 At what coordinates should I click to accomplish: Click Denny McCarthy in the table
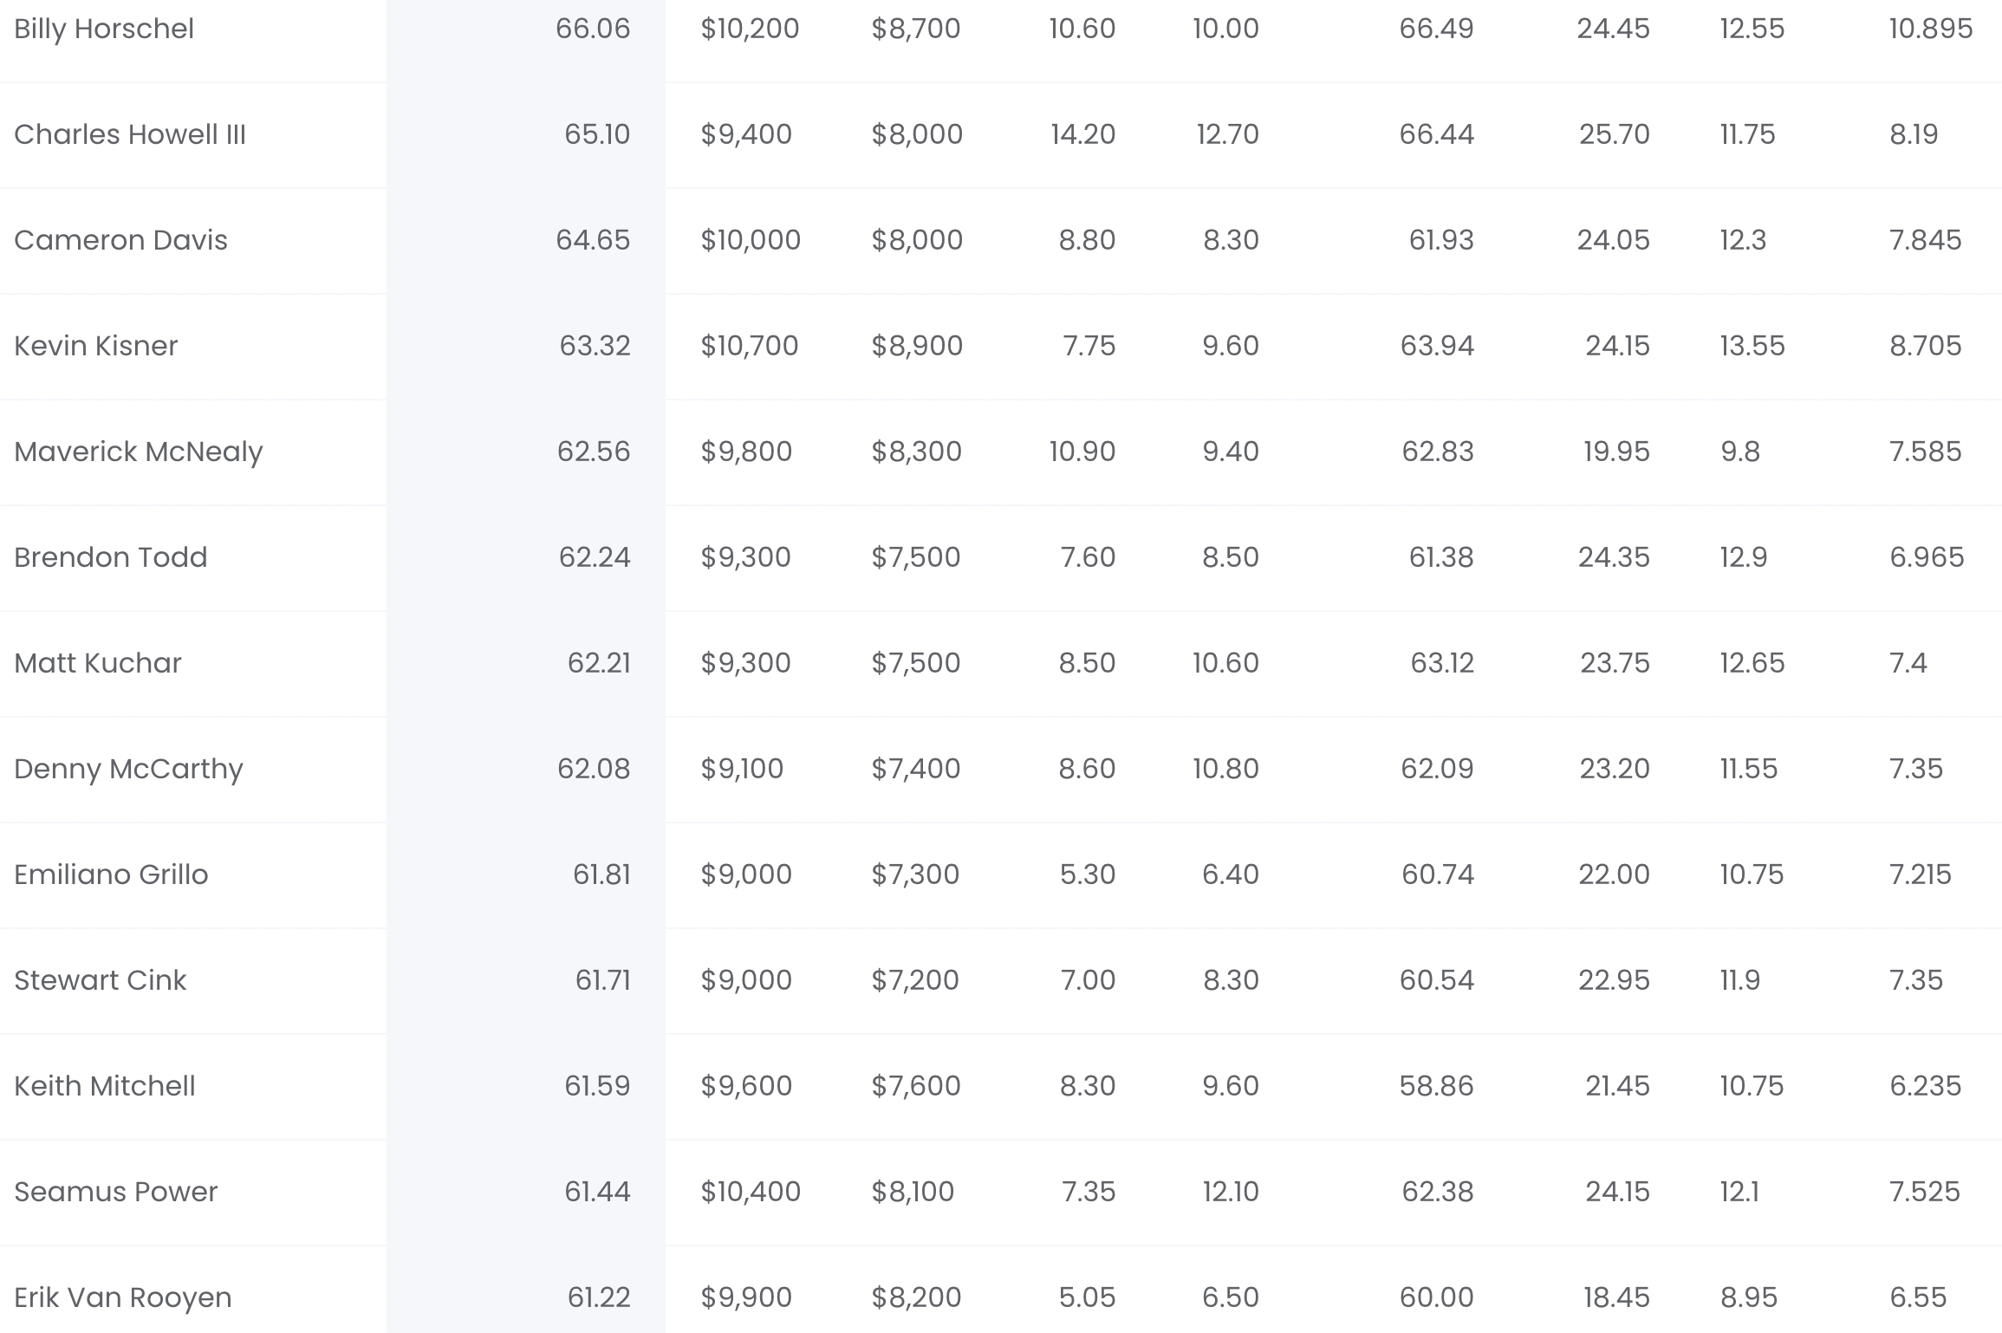128,769
